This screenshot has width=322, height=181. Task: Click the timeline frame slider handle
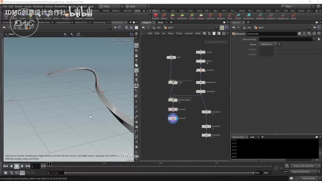point(50,164)
